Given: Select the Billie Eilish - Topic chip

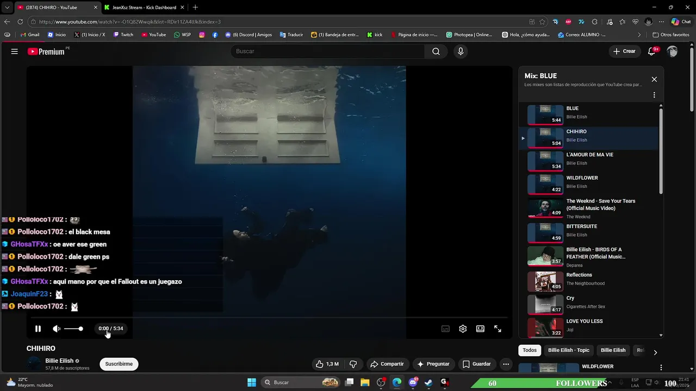Looking at the screenshot, I should click(569, 350).
